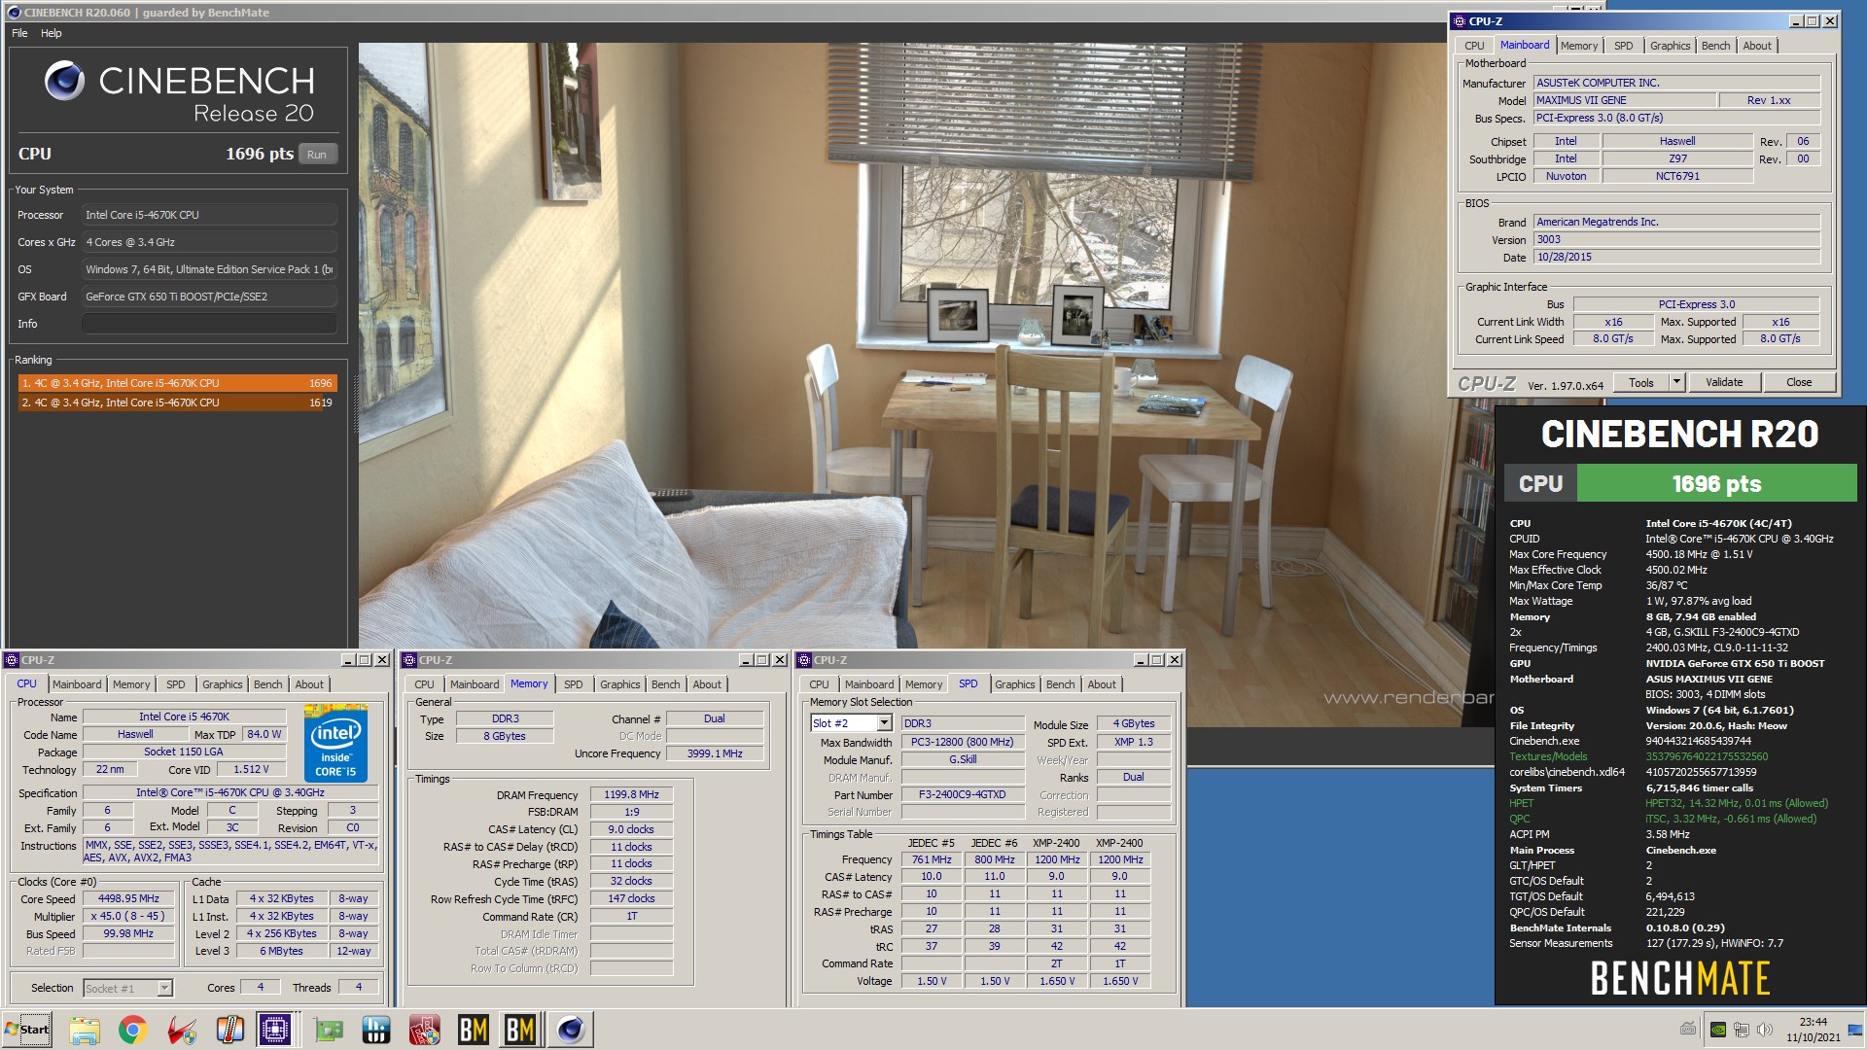Click the title icon of the CPU-Z SPD window

pyautogui.click(x=804, y=660)
